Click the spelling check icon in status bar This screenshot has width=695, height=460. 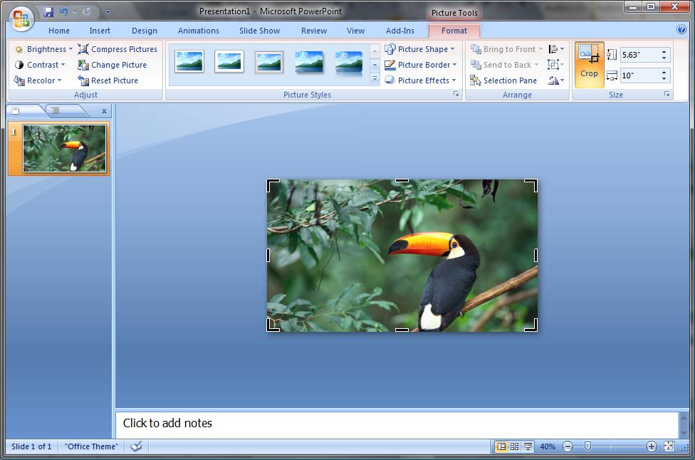pos(136,446)
